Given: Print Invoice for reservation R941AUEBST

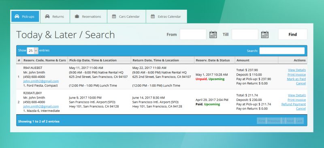Looking at the screenshot, I should coord(296,75).
